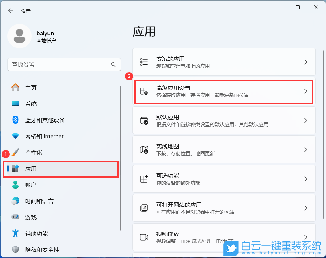Click the vertical scrollbar in settings list
Screen dimensions: 326x258
(x=121, y=162)
